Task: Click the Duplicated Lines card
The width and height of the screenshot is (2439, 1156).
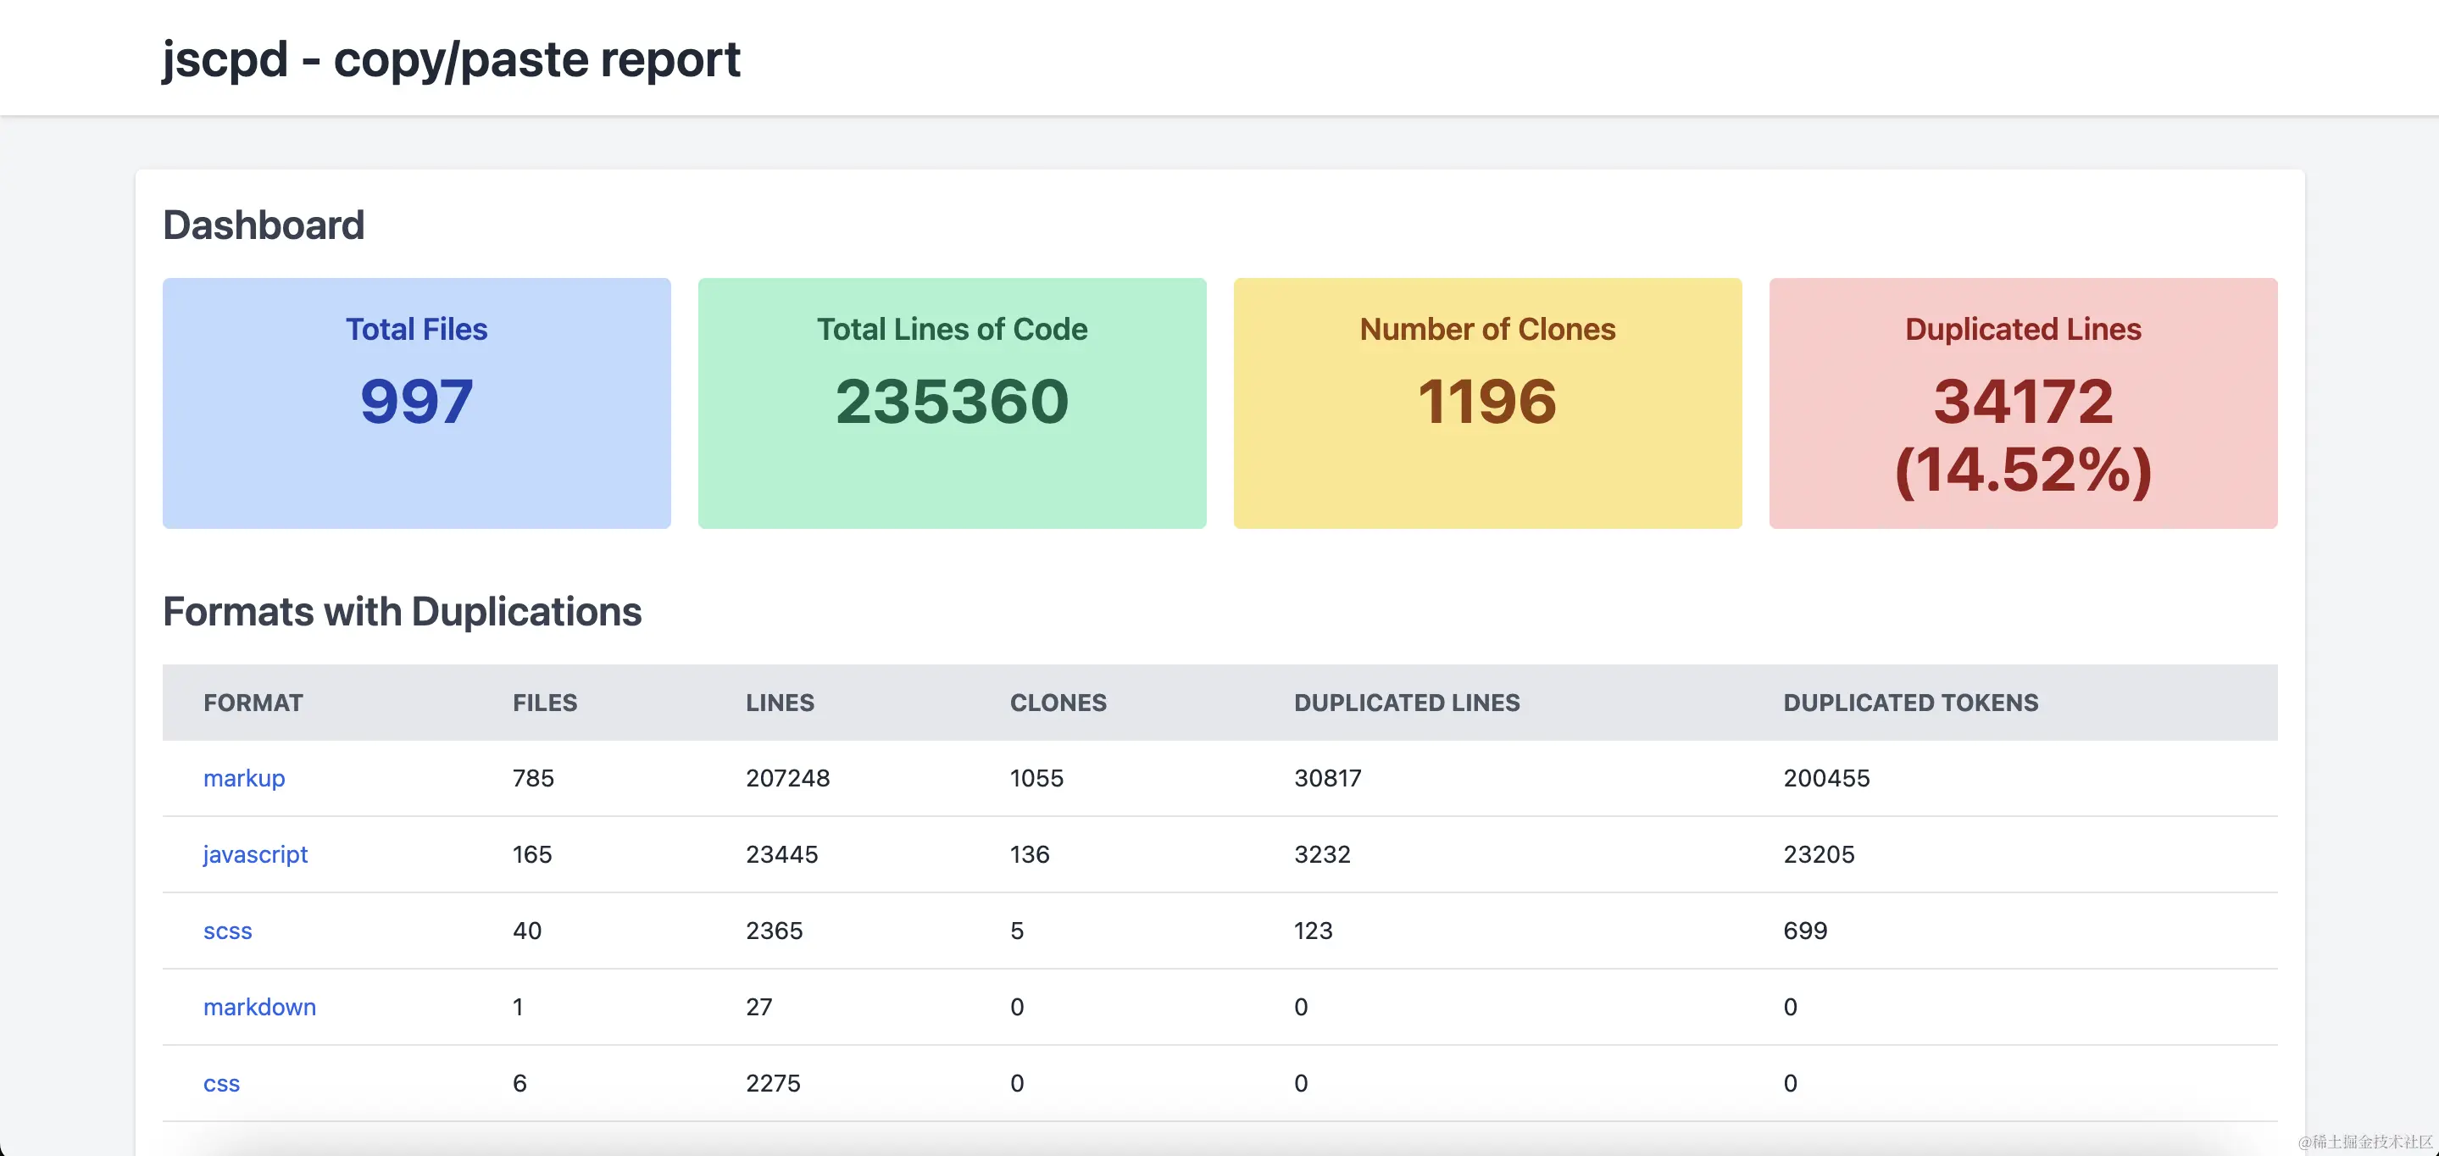Action: 2022,403
